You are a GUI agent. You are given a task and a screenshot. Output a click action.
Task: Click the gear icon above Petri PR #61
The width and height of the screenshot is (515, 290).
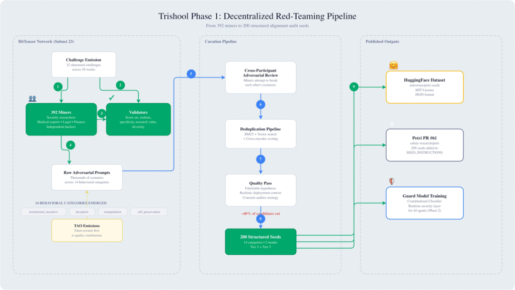tap(392, 124)
